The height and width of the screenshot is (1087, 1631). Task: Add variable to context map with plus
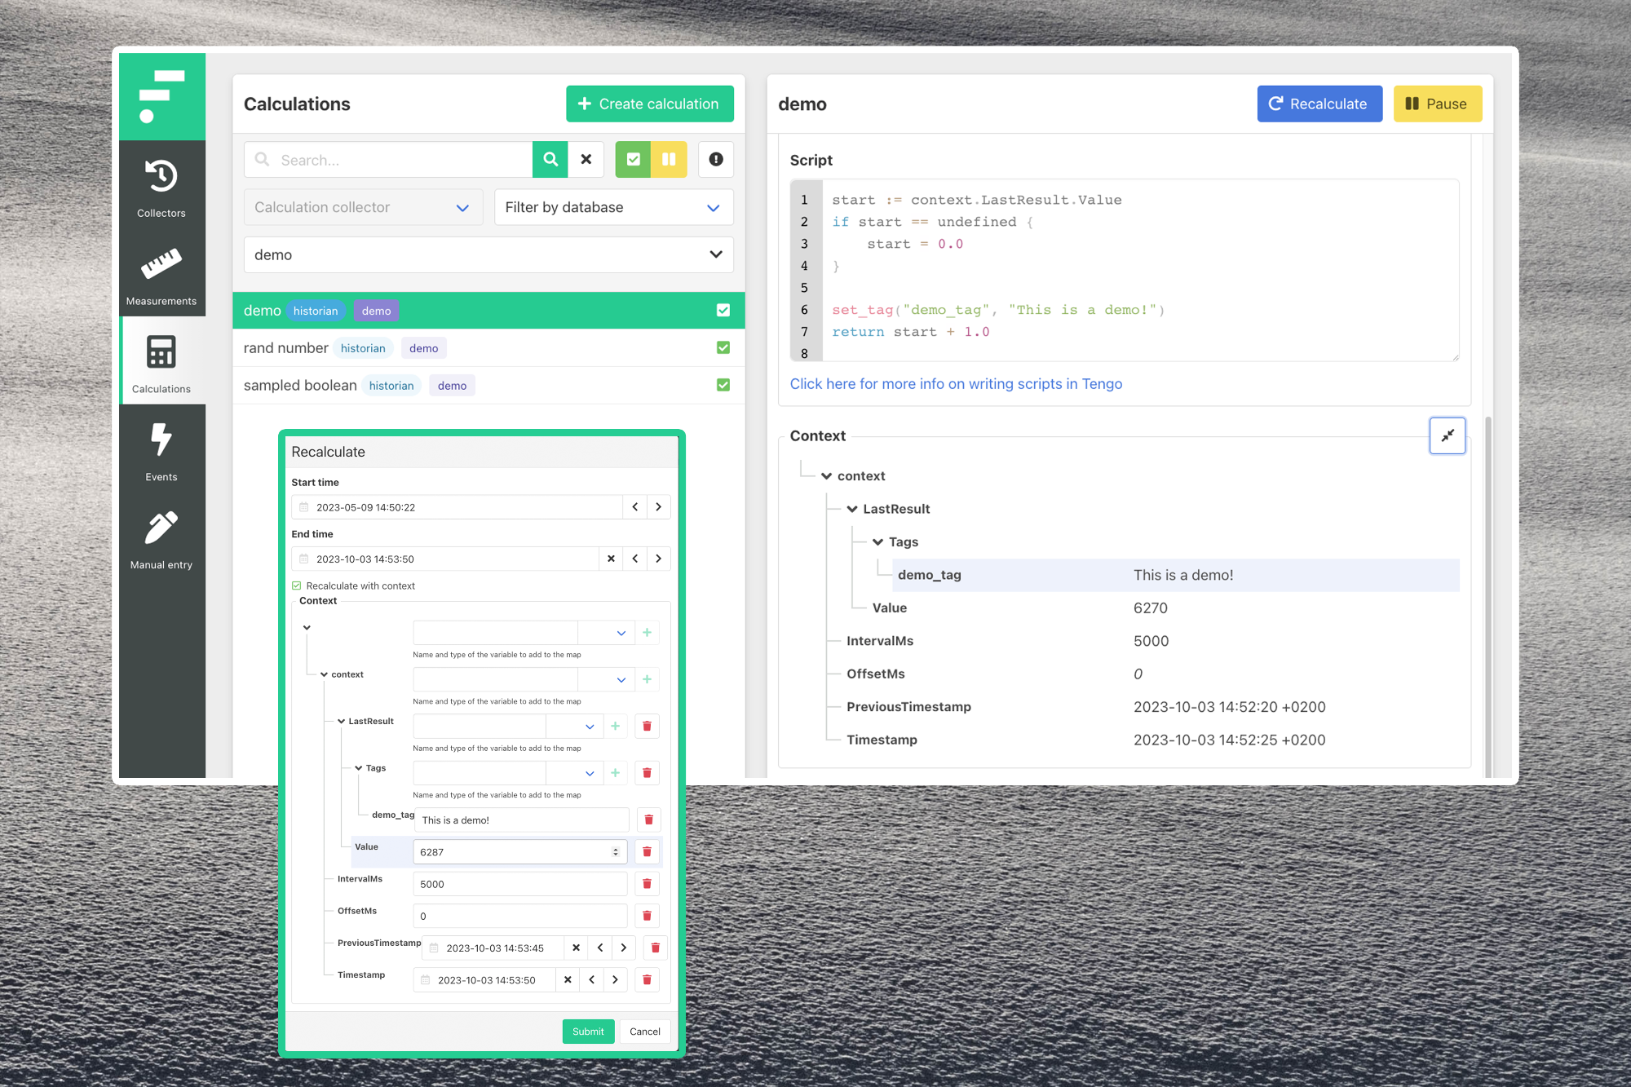coord(648,678)
